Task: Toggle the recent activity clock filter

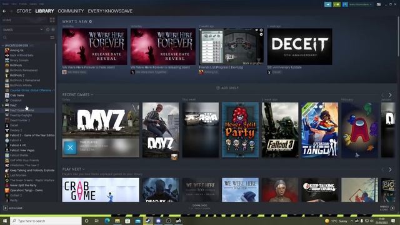Action: [47, 29]
